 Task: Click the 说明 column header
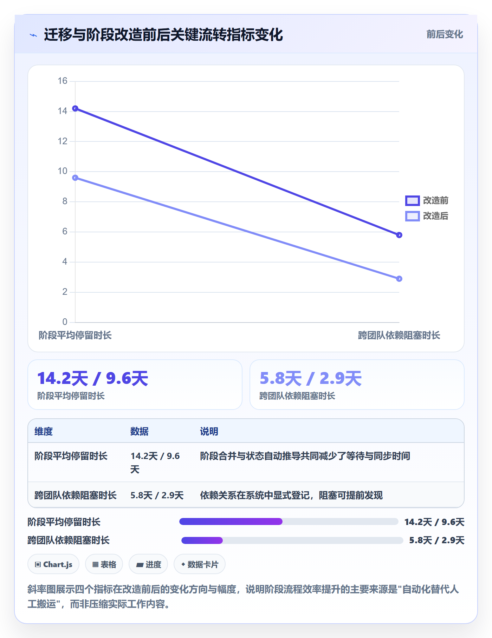(x=209, y=431)
